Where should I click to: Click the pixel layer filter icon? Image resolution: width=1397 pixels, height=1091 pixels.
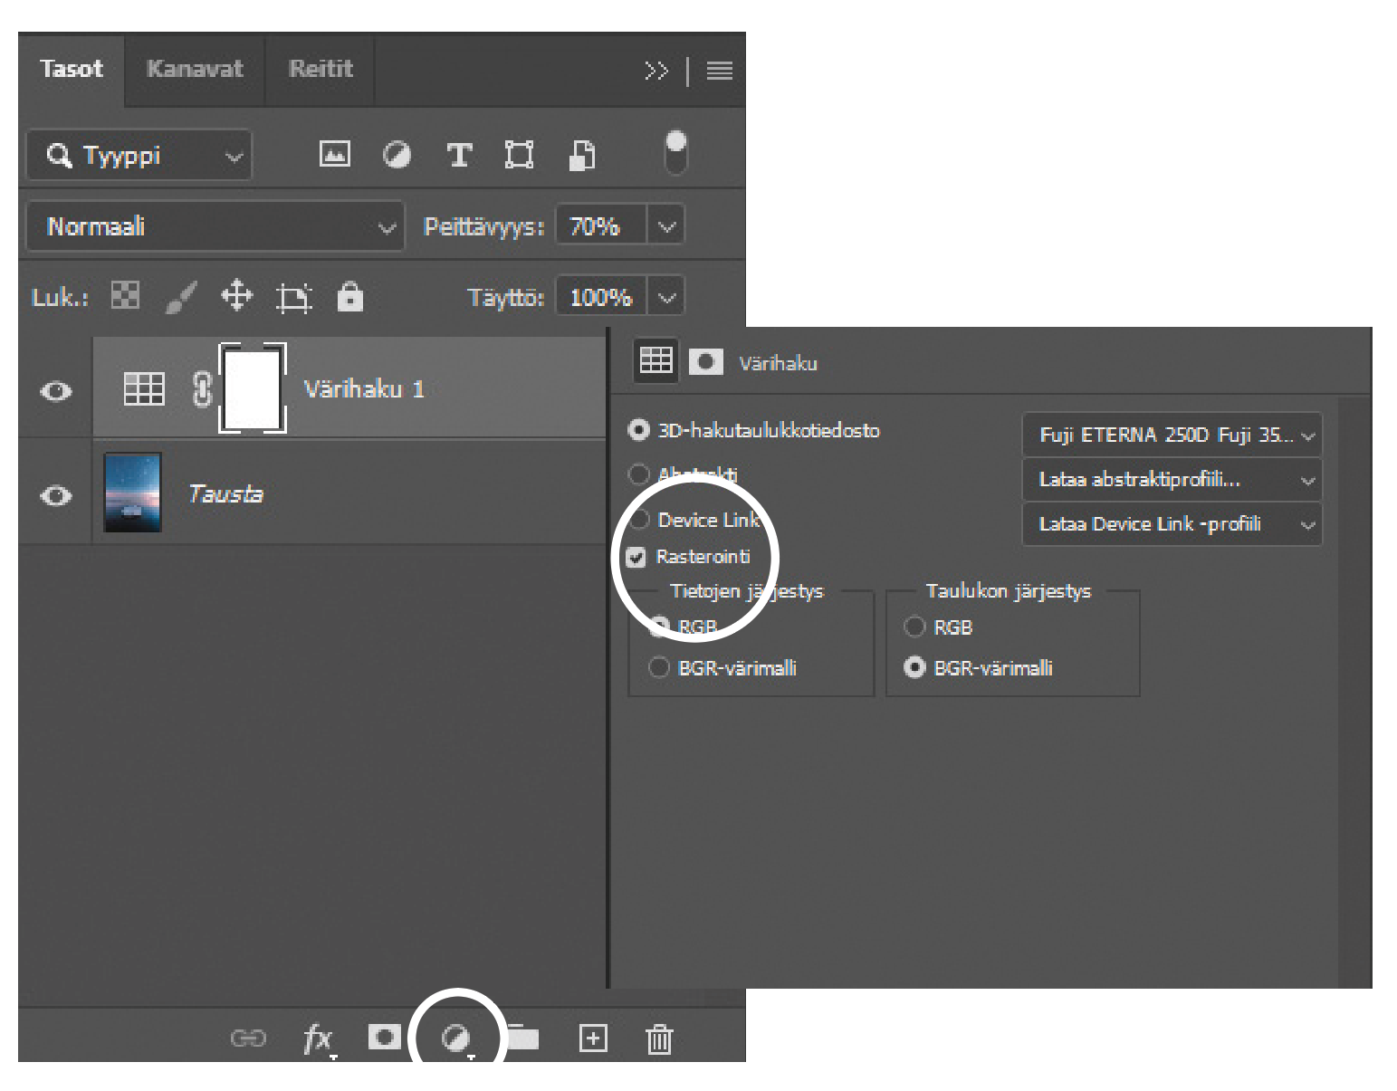click(334, 155)
